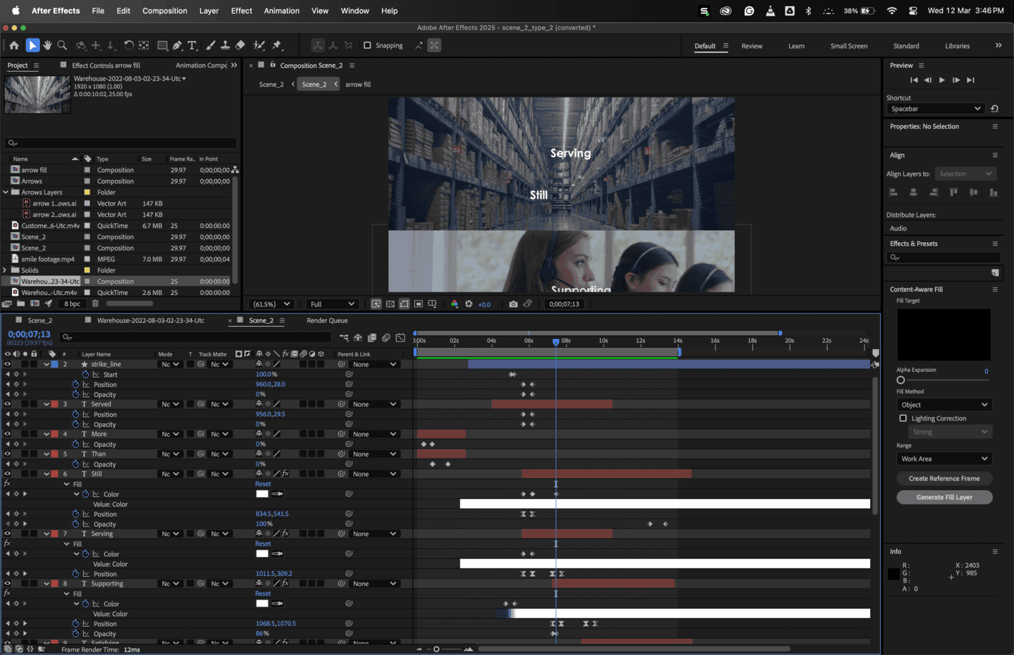Select the Type tool
1014x655 pixels.
tap(192, 45)
